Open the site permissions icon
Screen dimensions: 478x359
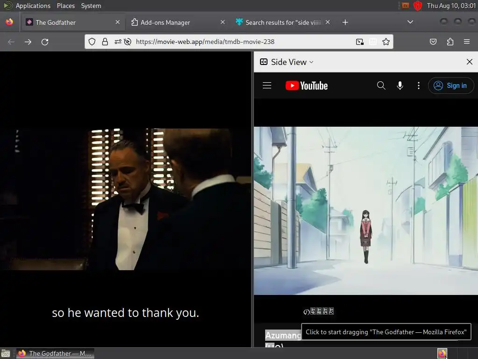pyautogui.click(x=118, y=42)
